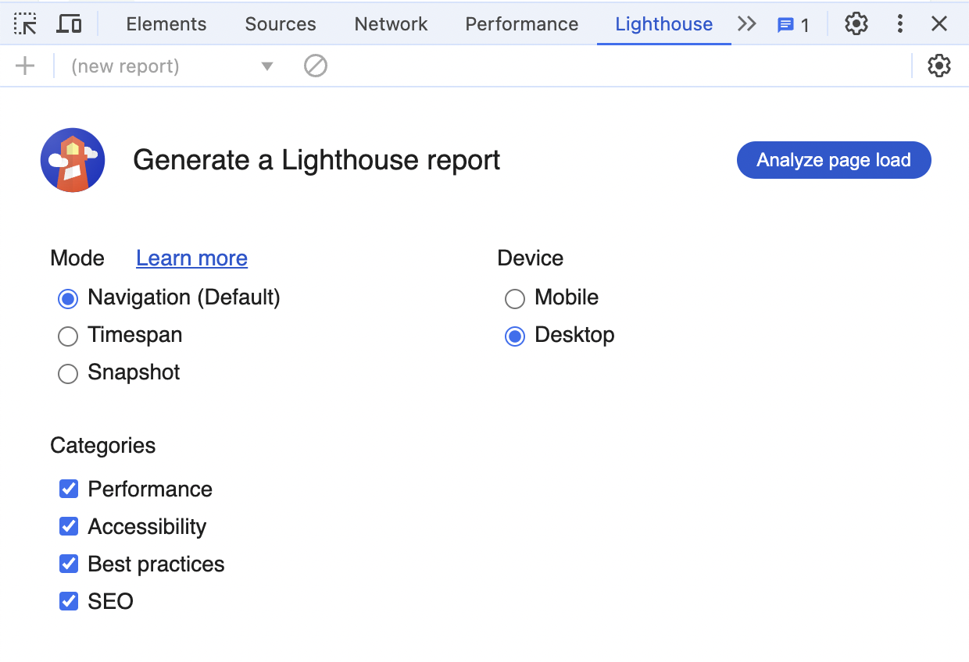Start a new Lighthouse report with the plus icon
Viewport: 969px width, 662px height.
coord(26,66)
